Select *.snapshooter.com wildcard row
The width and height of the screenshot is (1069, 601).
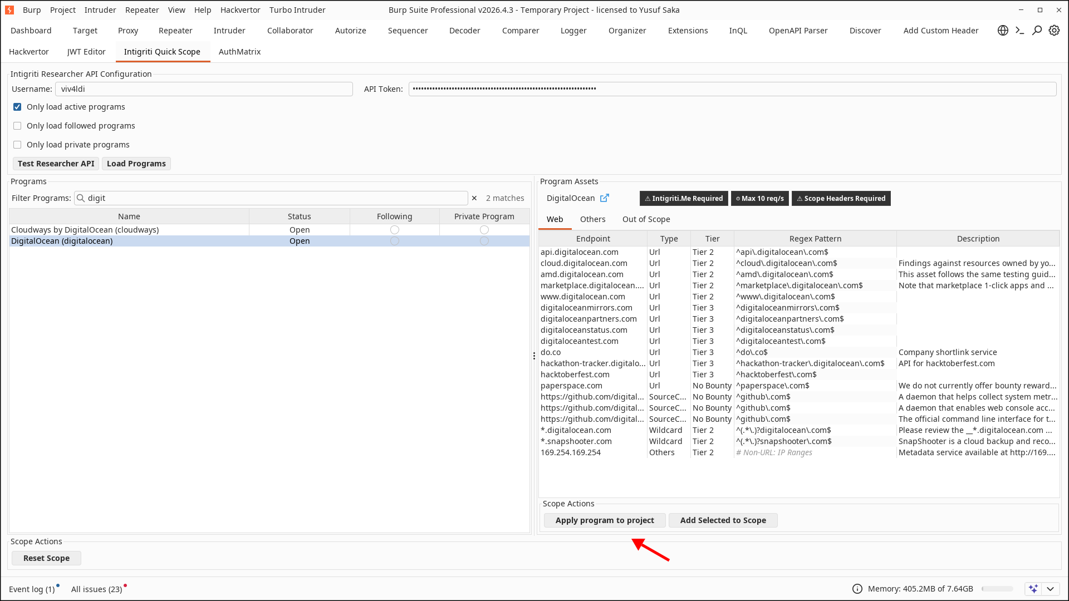(799, 441)
